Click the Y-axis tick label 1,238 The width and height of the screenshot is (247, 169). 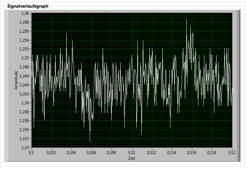point(24,112)
